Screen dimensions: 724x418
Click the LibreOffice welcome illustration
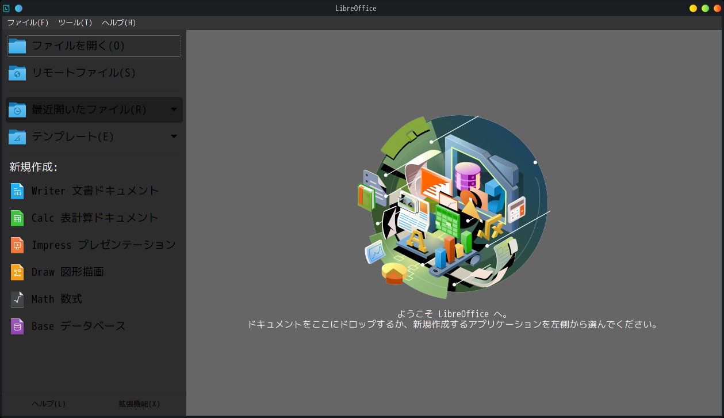(x=454, y=207)
